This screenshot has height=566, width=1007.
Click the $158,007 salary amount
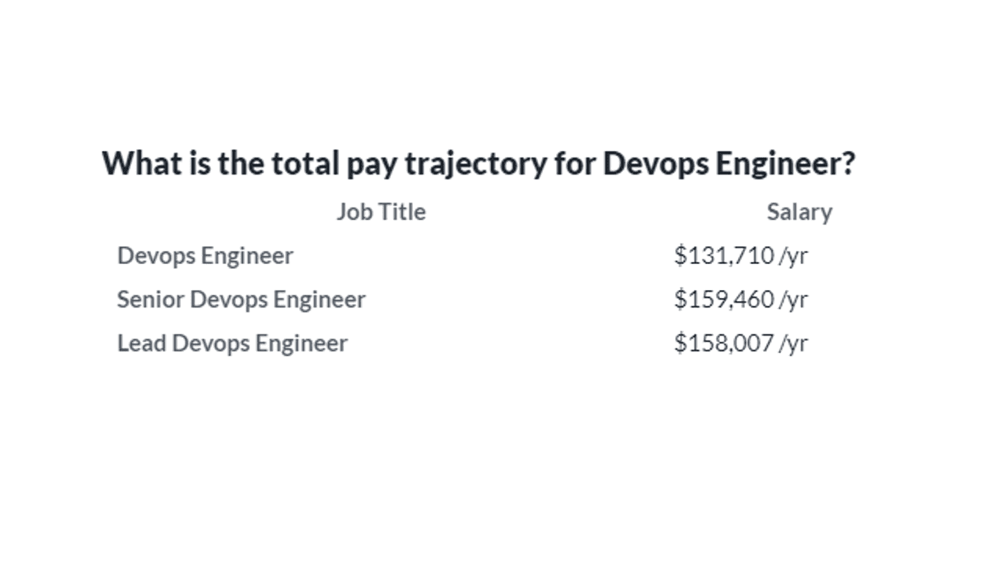click(724, 344)
